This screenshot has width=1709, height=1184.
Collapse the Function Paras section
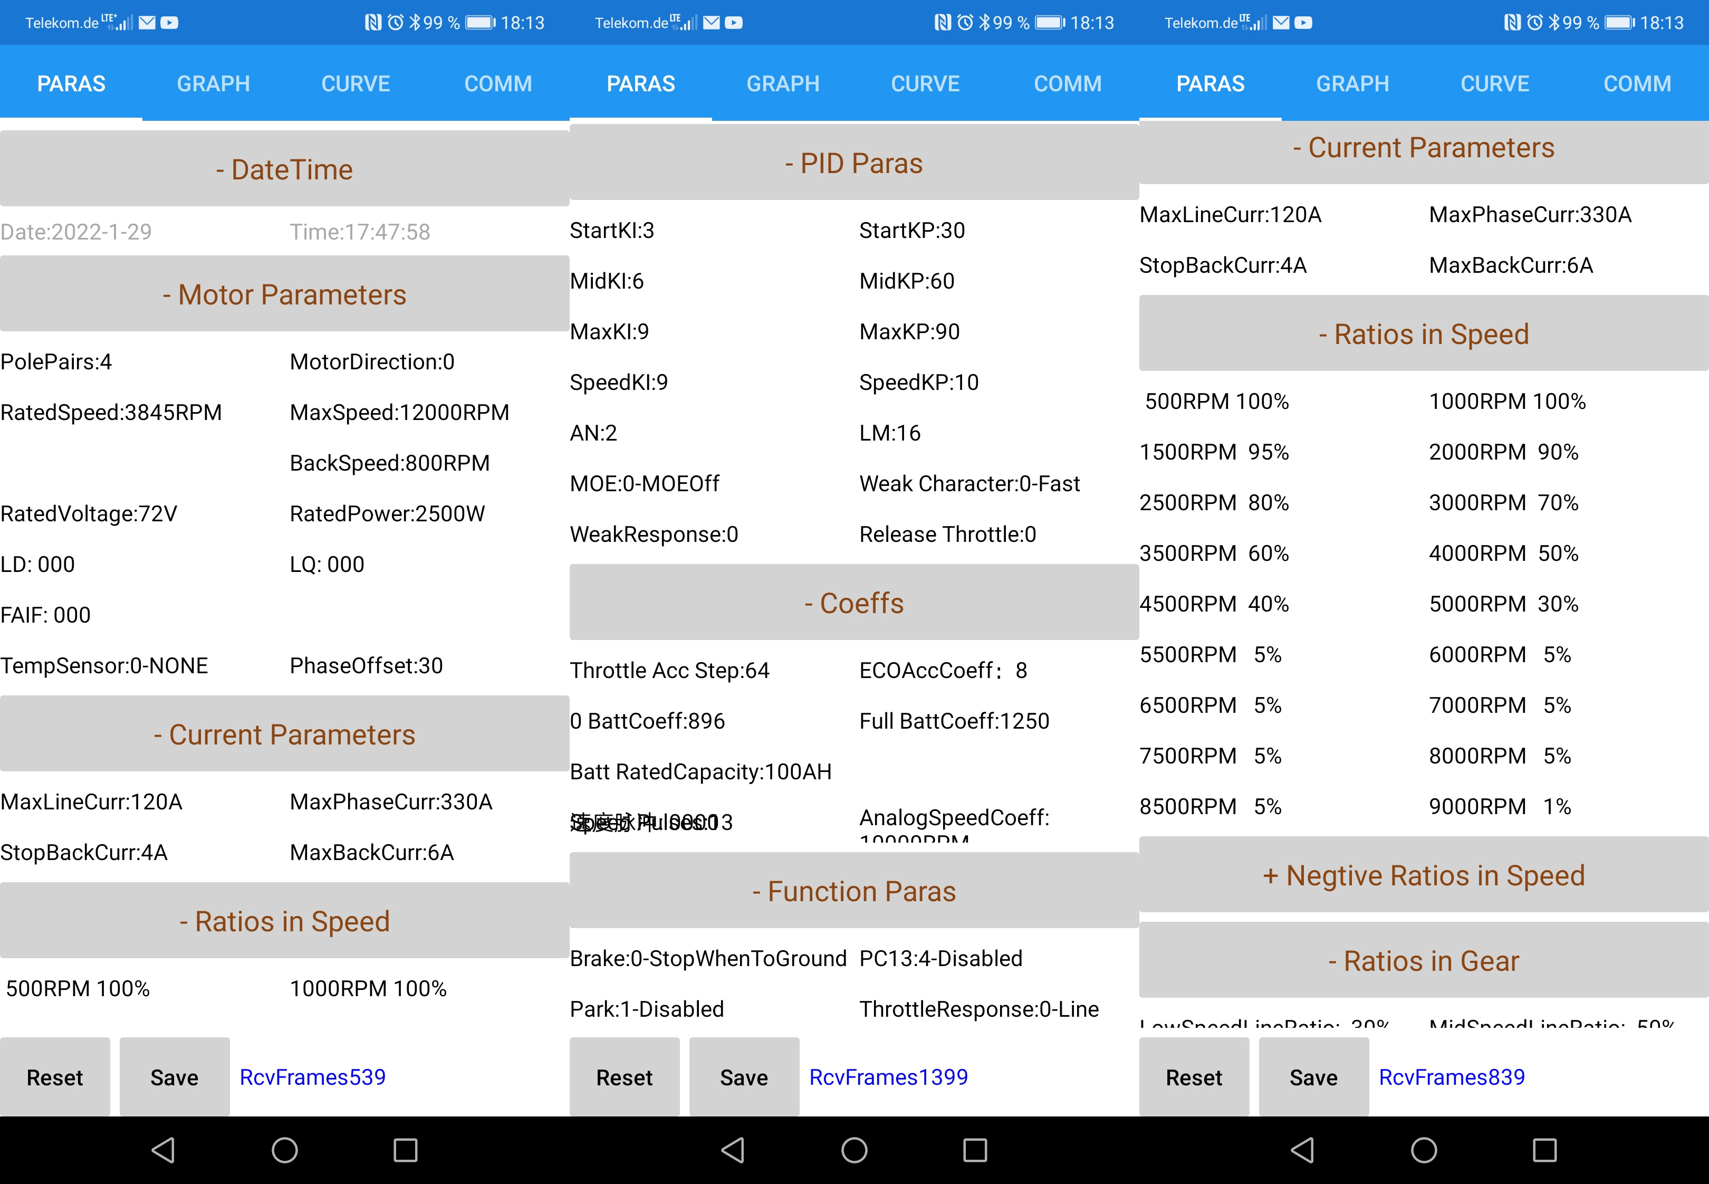coord(854,891)
